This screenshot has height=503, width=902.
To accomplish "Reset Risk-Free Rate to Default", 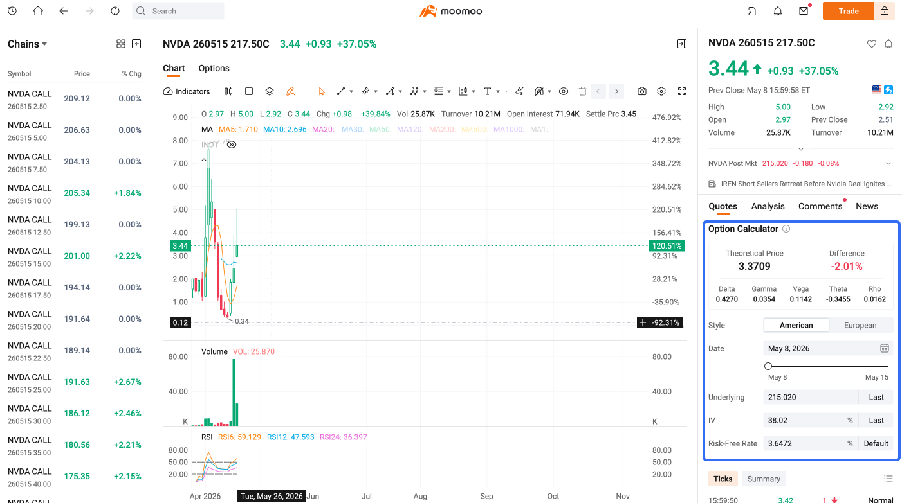I will click(x=876, y=443).
